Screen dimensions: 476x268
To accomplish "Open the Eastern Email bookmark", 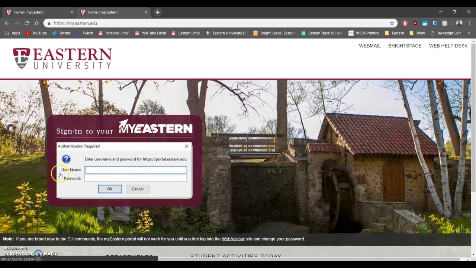I will 186,33.
